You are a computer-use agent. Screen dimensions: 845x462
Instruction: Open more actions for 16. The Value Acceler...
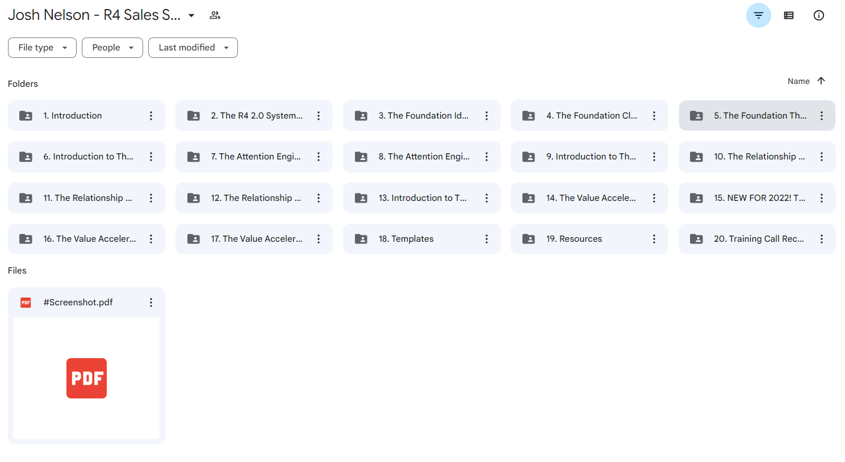(x=151, y=239)
